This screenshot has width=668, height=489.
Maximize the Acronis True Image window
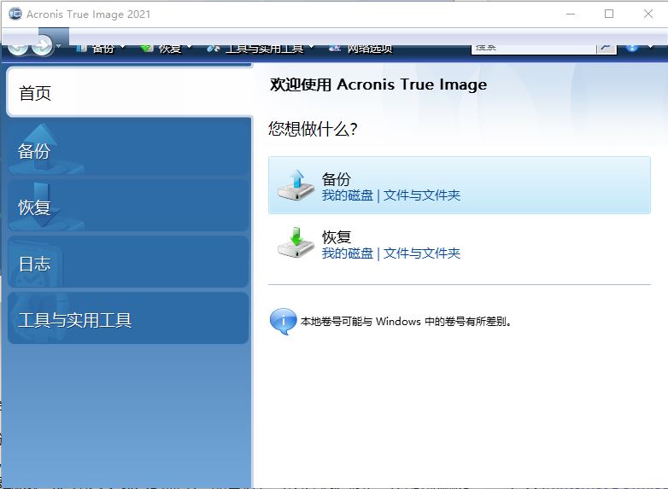[x=609, y=14]
